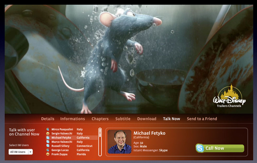
Task: Click Skype icon beside Michael Fetyko in list
Action: [48, 138]
